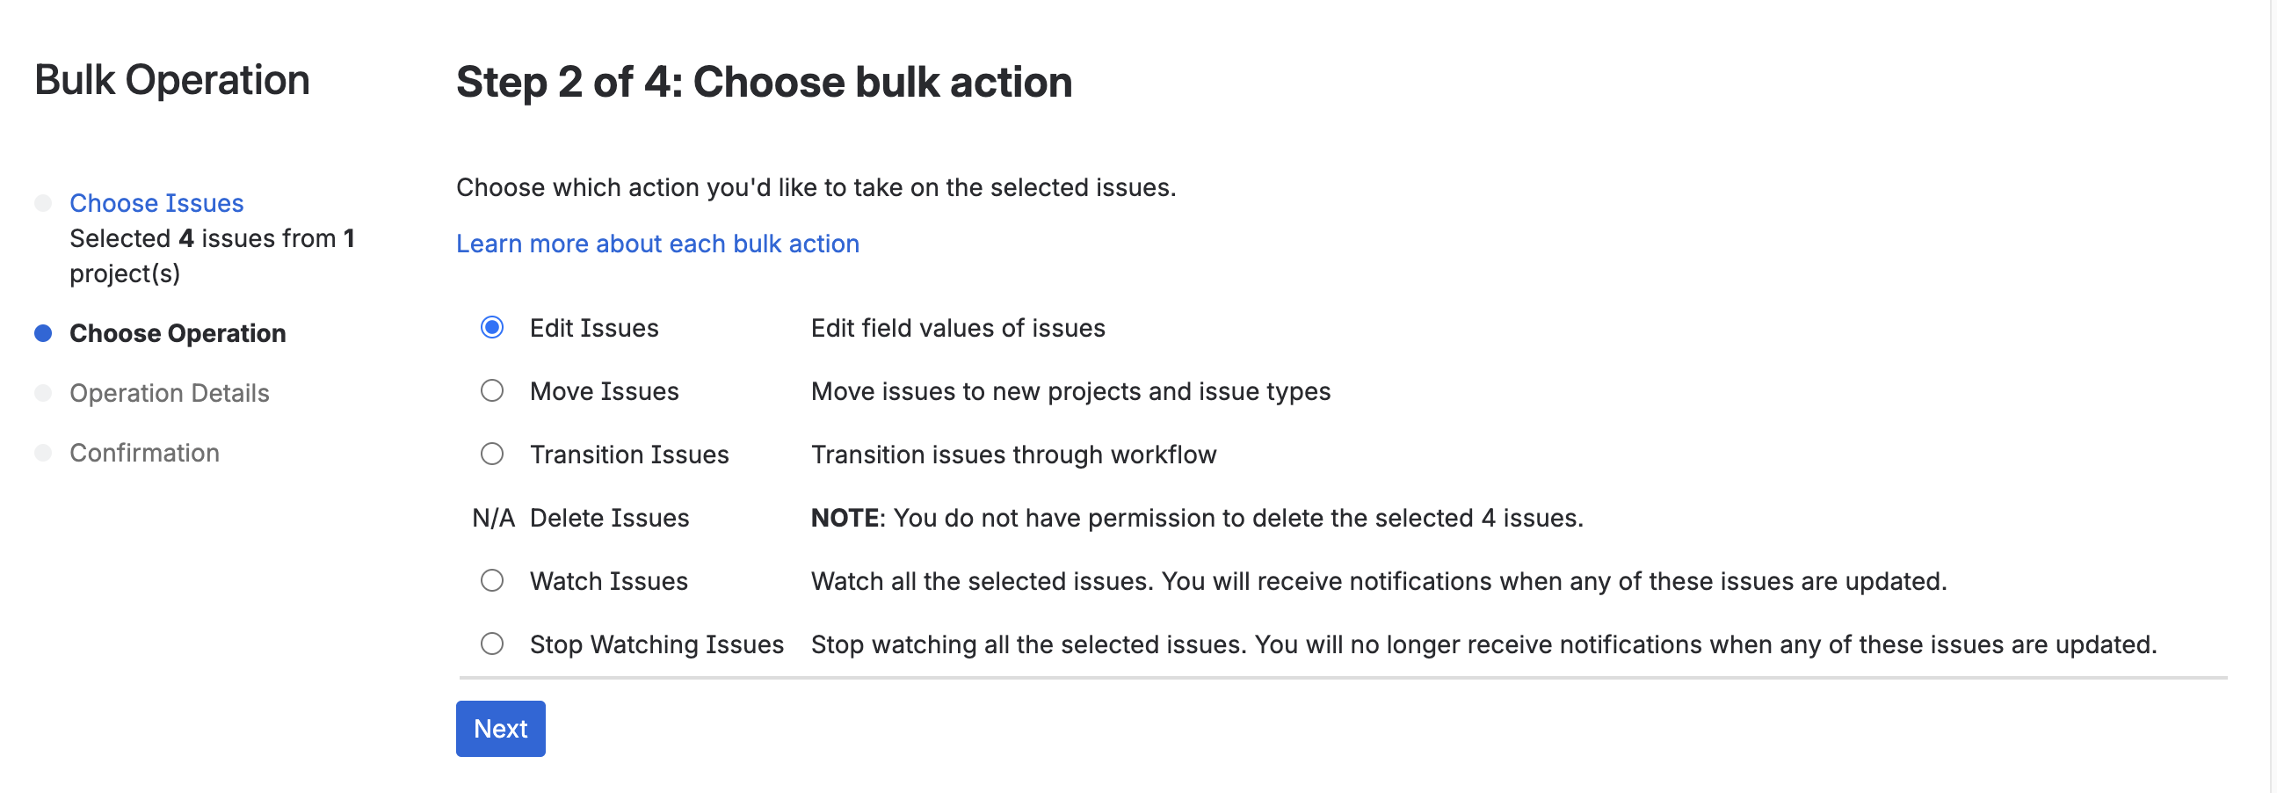Click the blue Next button
The image size is (2277, 793).
point(500,729)
